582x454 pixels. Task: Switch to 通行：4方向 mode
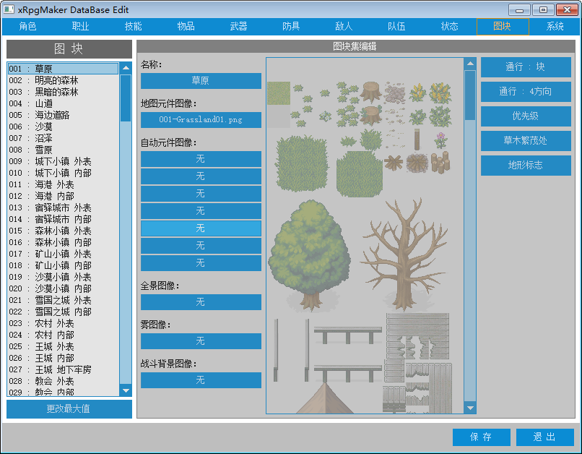[526, 92]
